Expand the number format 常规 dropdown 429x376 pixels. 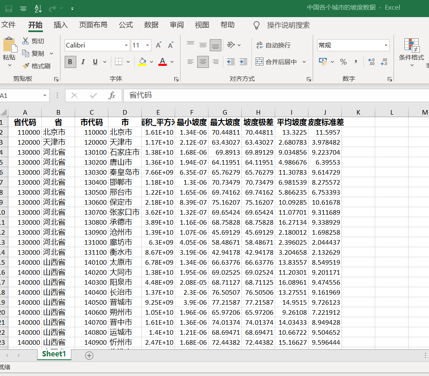point(386,45)
